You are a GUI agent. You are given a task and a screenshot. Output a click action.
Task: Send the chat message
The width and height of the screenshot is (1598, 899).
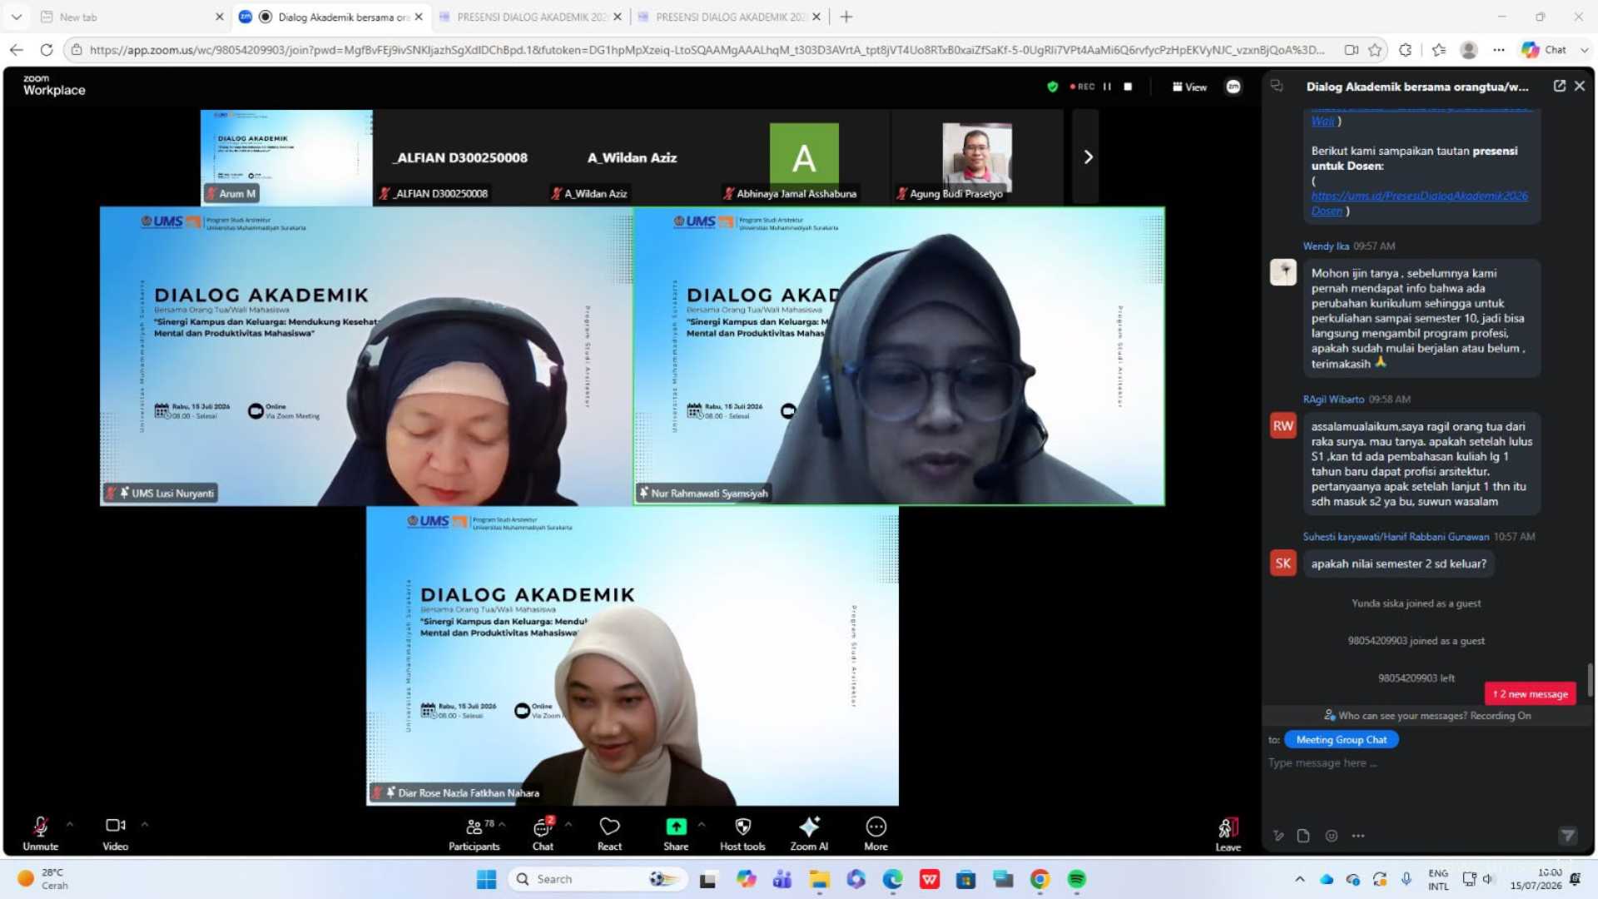(x=1567, y=836)
